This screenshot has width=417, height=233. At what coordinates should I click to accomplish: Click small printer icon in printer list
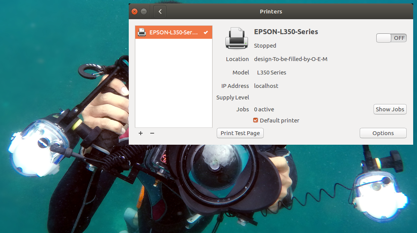[142, 32]
